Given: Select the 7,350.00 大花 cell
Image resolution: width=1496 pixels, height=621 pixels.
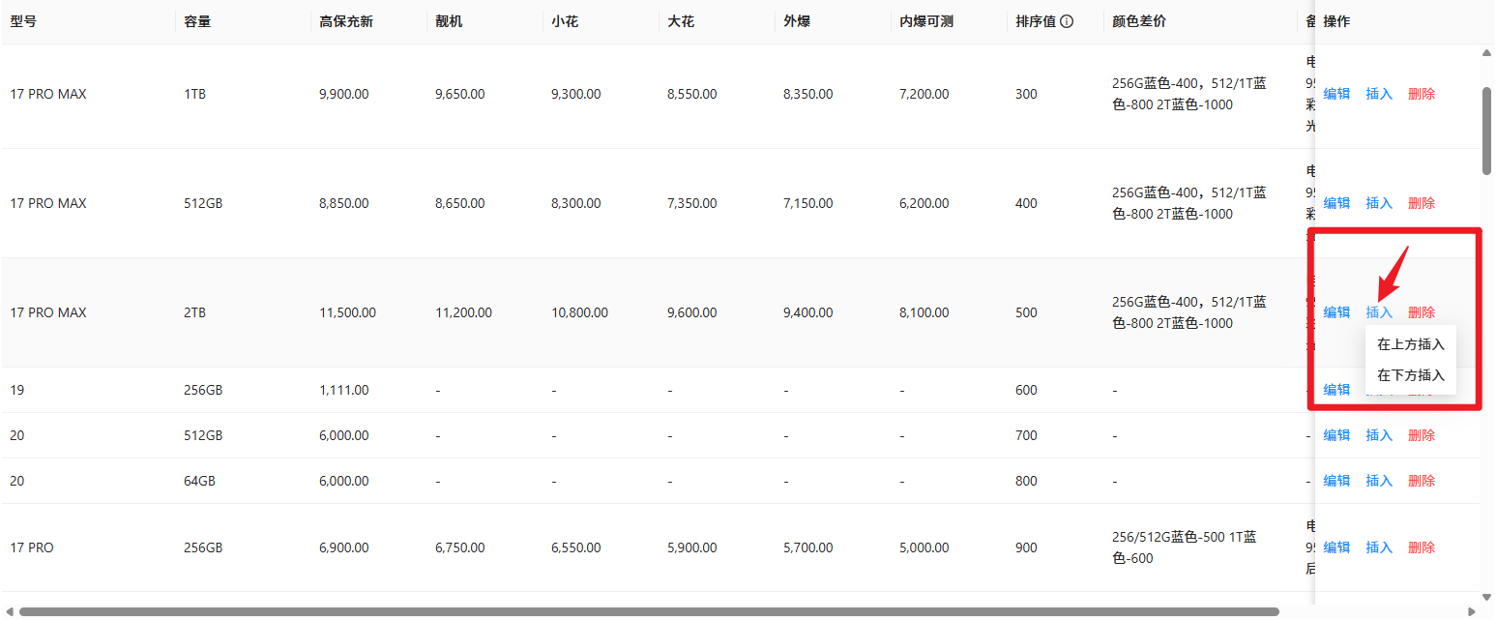Looking at the screenshot, I should [x=692, y=203].
